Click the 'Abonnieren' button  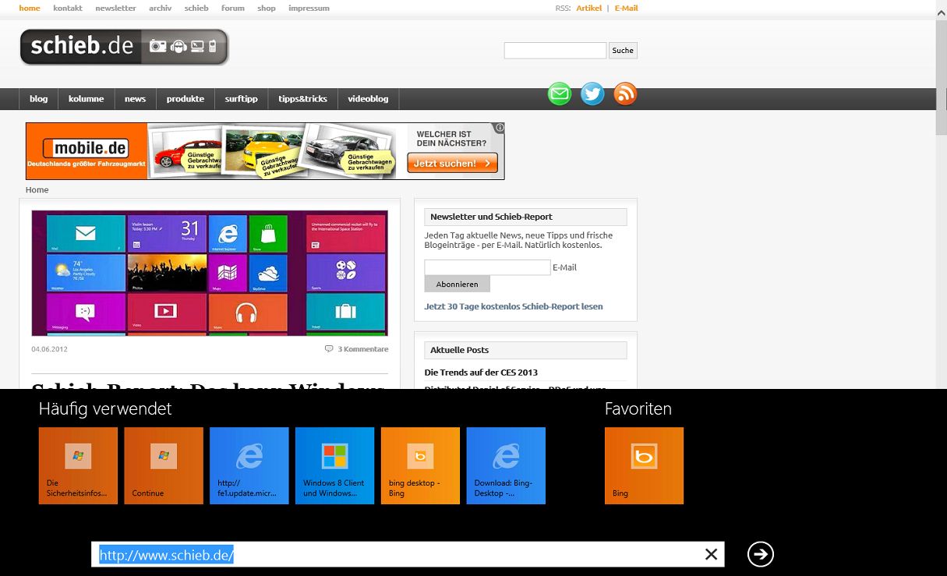pos(458,284)
